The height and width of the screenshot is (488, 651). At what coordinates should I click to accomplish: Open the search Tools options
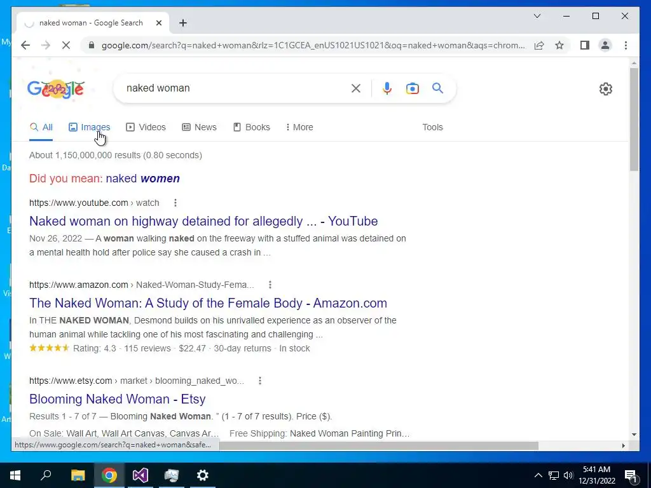point(432,127)
